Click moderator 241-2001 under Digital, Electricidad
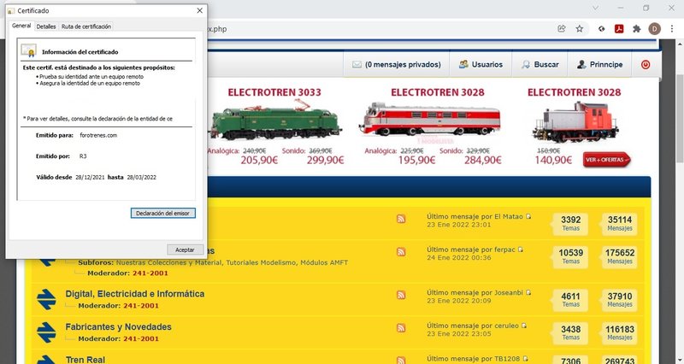684x364 pixels. [x=141, y=306]
